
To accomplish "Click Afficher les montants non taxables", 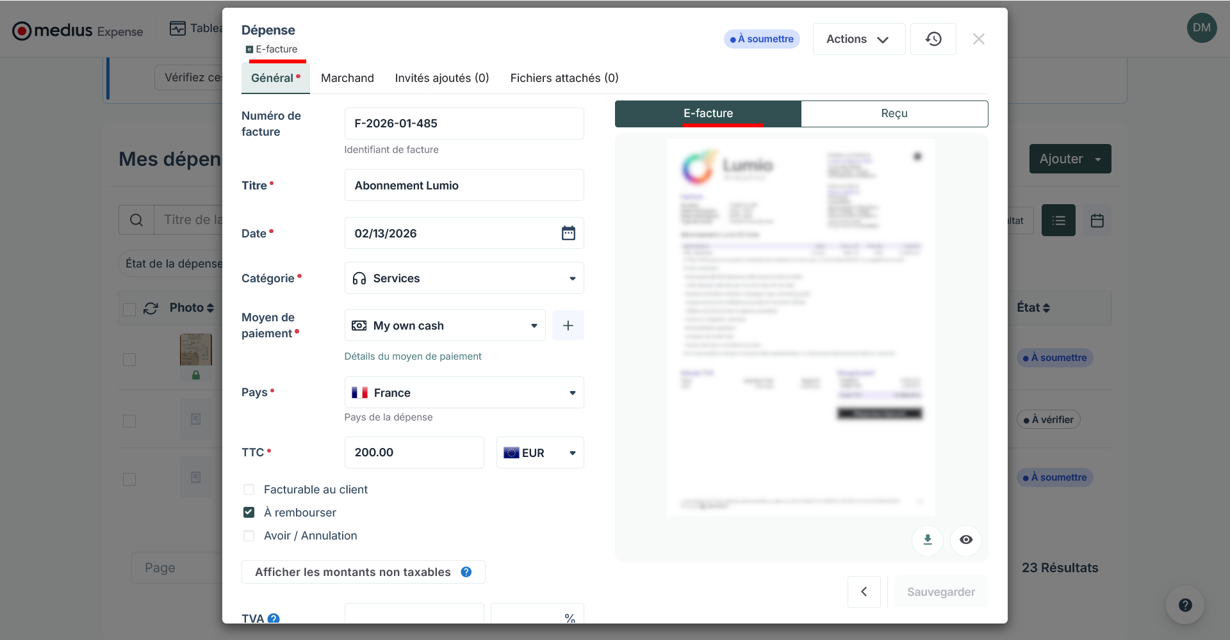I will [x=363, y=572].
